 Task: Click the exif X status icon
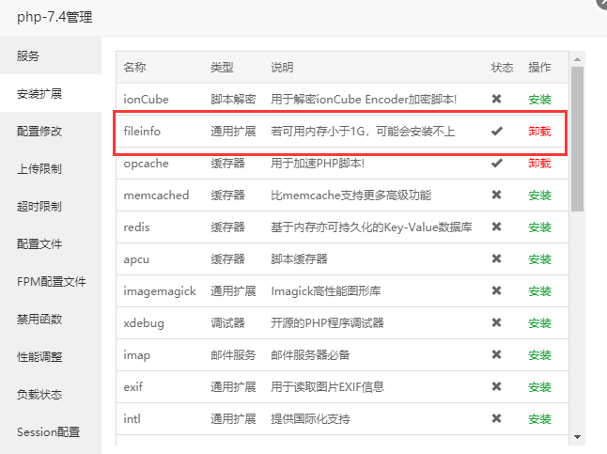[x=497, y=386]
